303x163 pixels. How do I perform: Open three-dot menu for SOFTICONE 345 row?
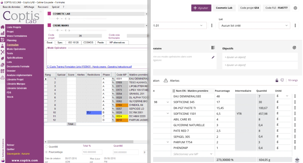click(295, 102)
